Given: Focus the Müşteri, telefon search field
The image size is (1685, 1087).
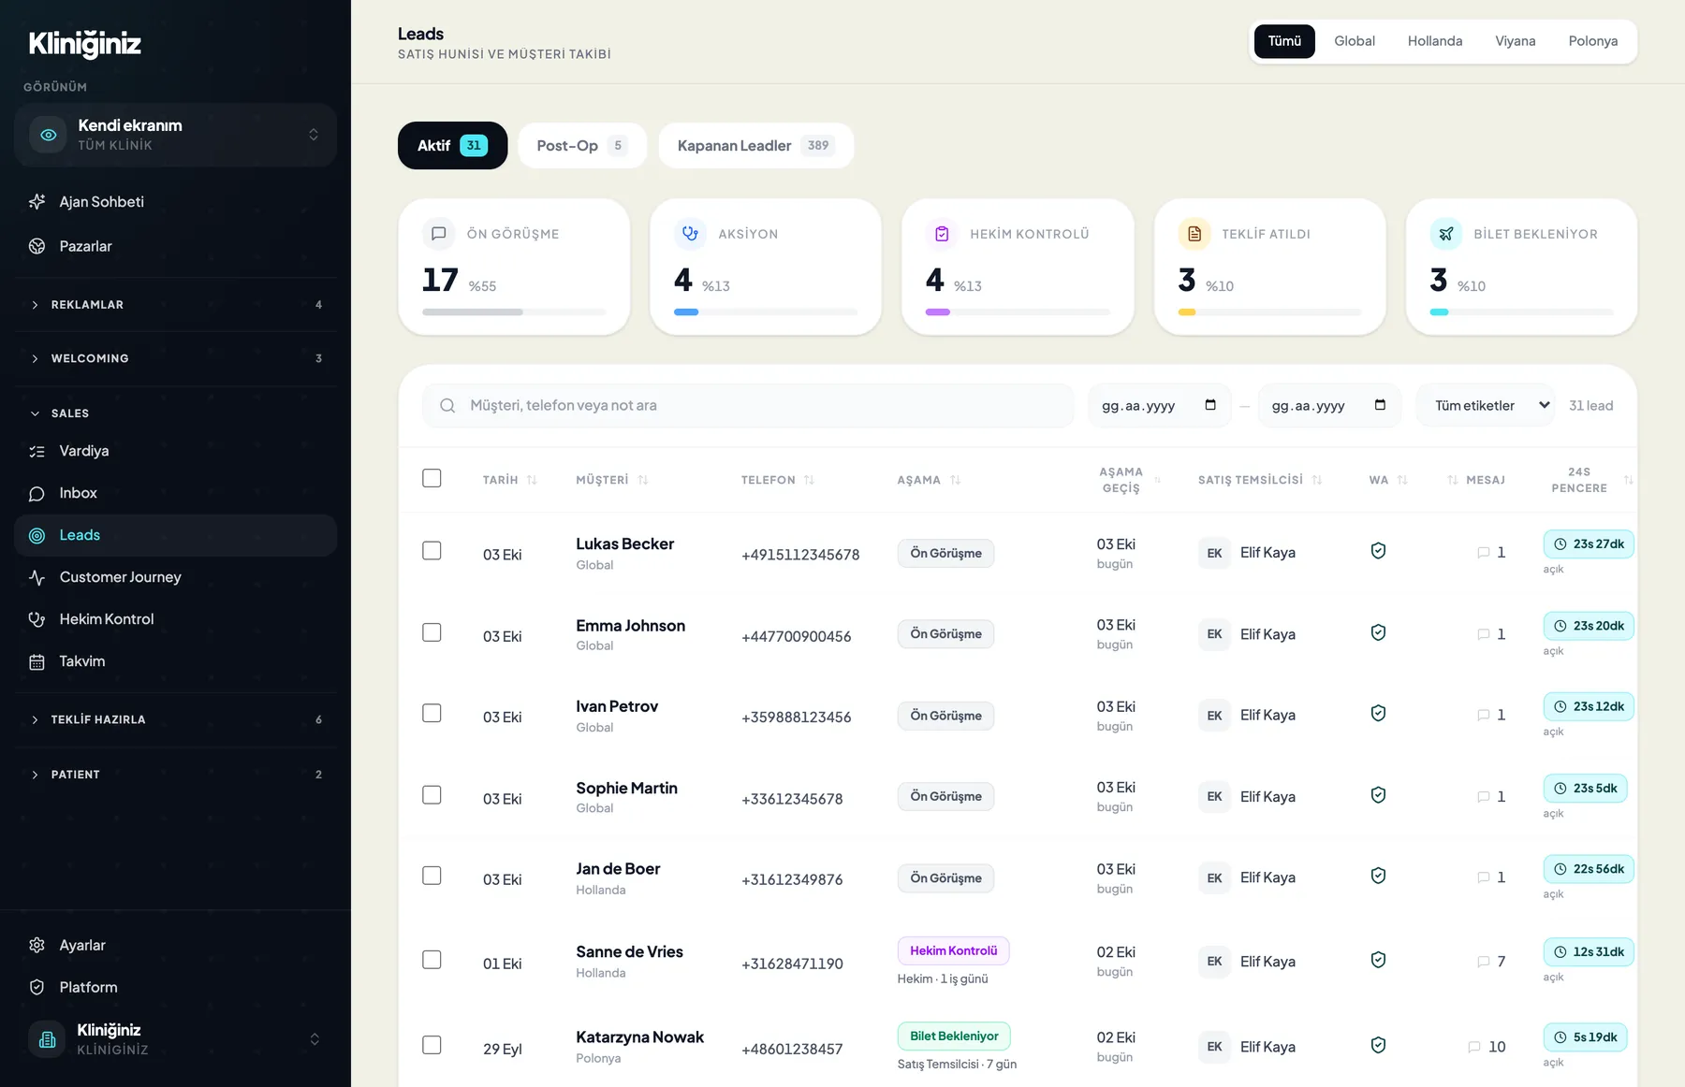Looking at the screenshot, I should point(748,406).
